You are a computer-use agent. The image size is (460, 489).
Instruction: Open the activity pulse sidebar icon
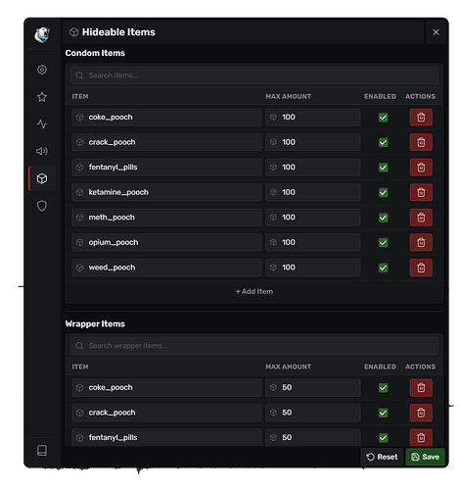[42, 124]
